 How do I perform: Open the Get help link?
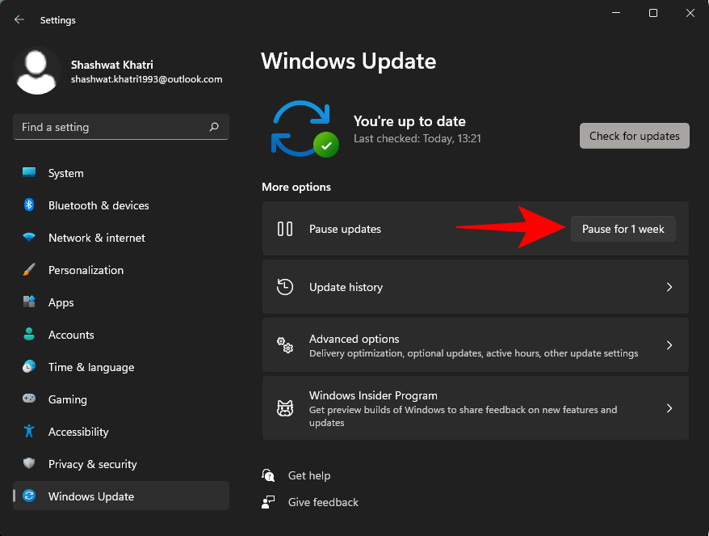click(x=309, y=475)
